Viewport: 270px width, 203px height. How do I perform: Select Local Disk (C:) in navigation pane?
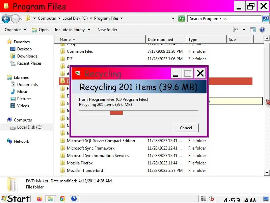30,127
